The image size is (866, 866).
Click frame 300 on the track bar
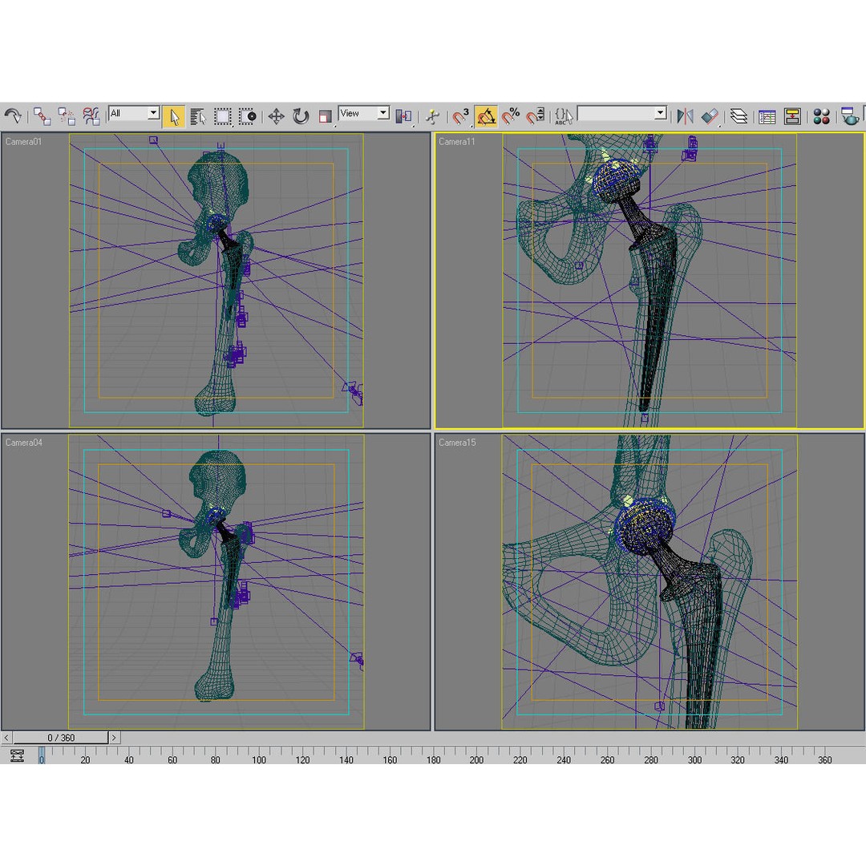(694, 760)
